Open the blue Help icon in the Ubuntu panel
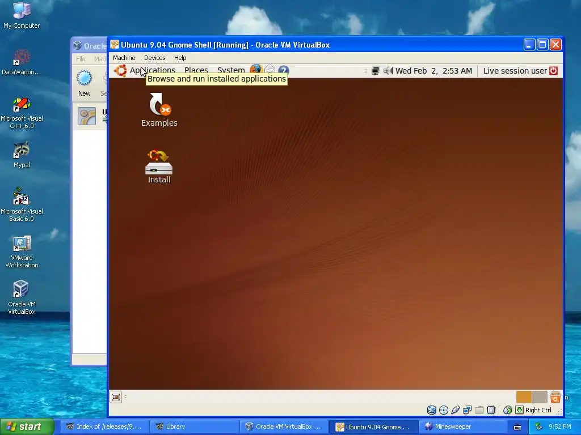Screen dimensions: 581x435 coord(284,70)
